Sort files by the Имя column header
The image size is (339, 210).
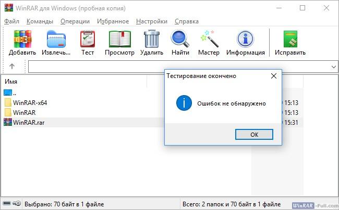(x=11, y=82)
